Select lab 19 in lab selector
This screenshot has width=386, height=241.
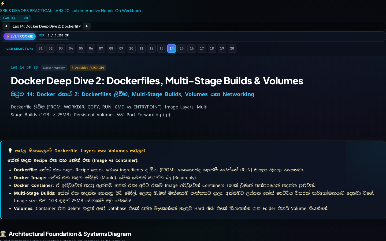point(222,48)
